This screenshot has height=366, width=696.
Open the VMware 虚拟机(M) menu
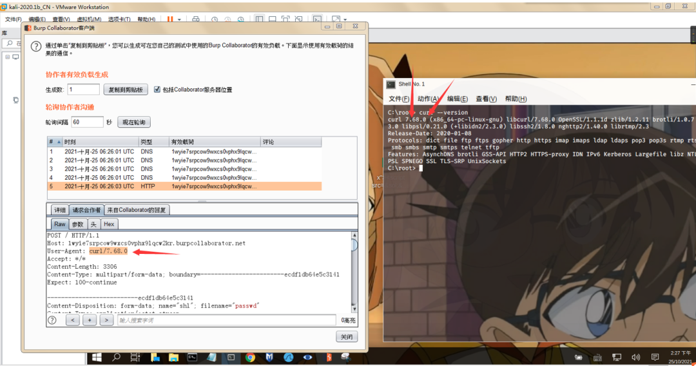(x=89, y=19)
